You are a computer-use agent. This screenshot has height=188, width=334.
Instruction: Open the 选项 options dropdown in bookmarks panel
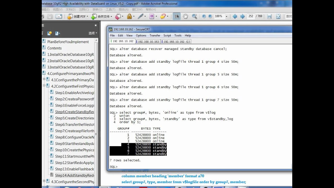(x=93, y=33)
